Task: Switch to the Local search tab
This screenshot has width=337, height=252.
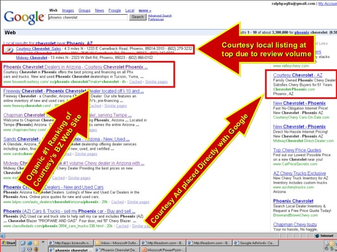Action: [130, 10]
